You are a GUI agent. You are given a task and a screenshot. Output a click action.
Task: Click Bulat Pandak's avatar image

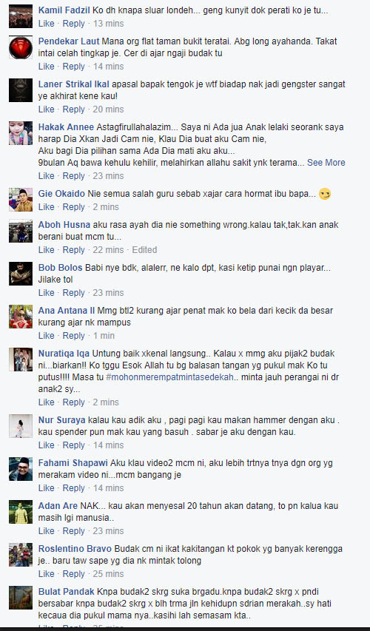(21, 598)
